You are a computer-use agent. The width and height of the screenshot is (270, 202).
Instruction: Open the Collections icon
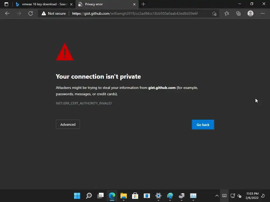(238, 13)
